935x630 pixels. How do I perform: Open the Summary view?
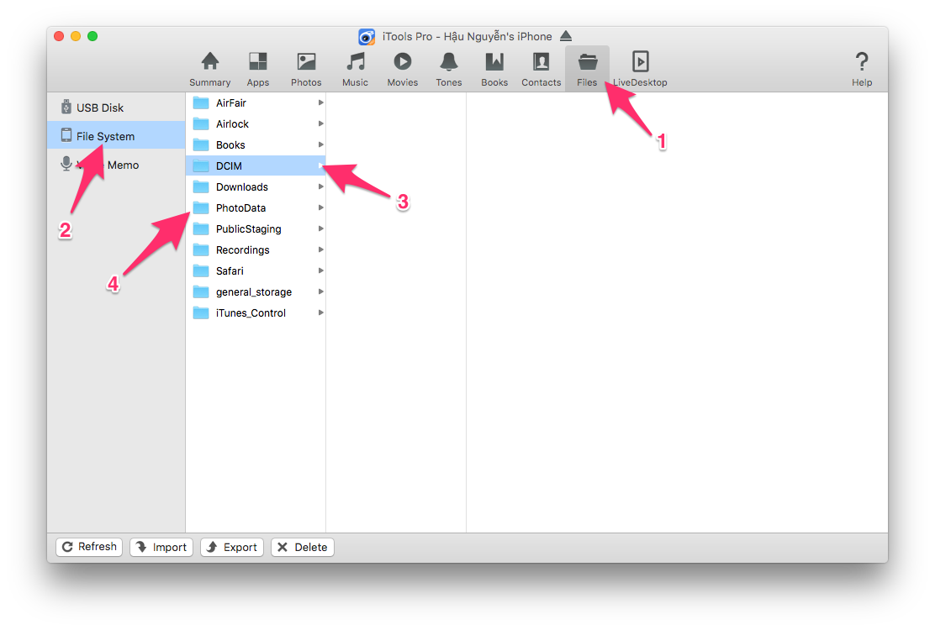point(209,67)
